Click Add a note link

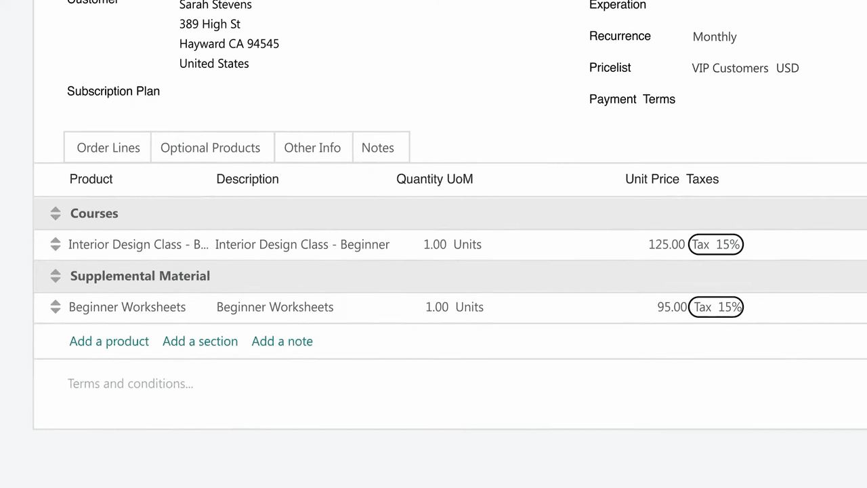(x=282, y=342)
